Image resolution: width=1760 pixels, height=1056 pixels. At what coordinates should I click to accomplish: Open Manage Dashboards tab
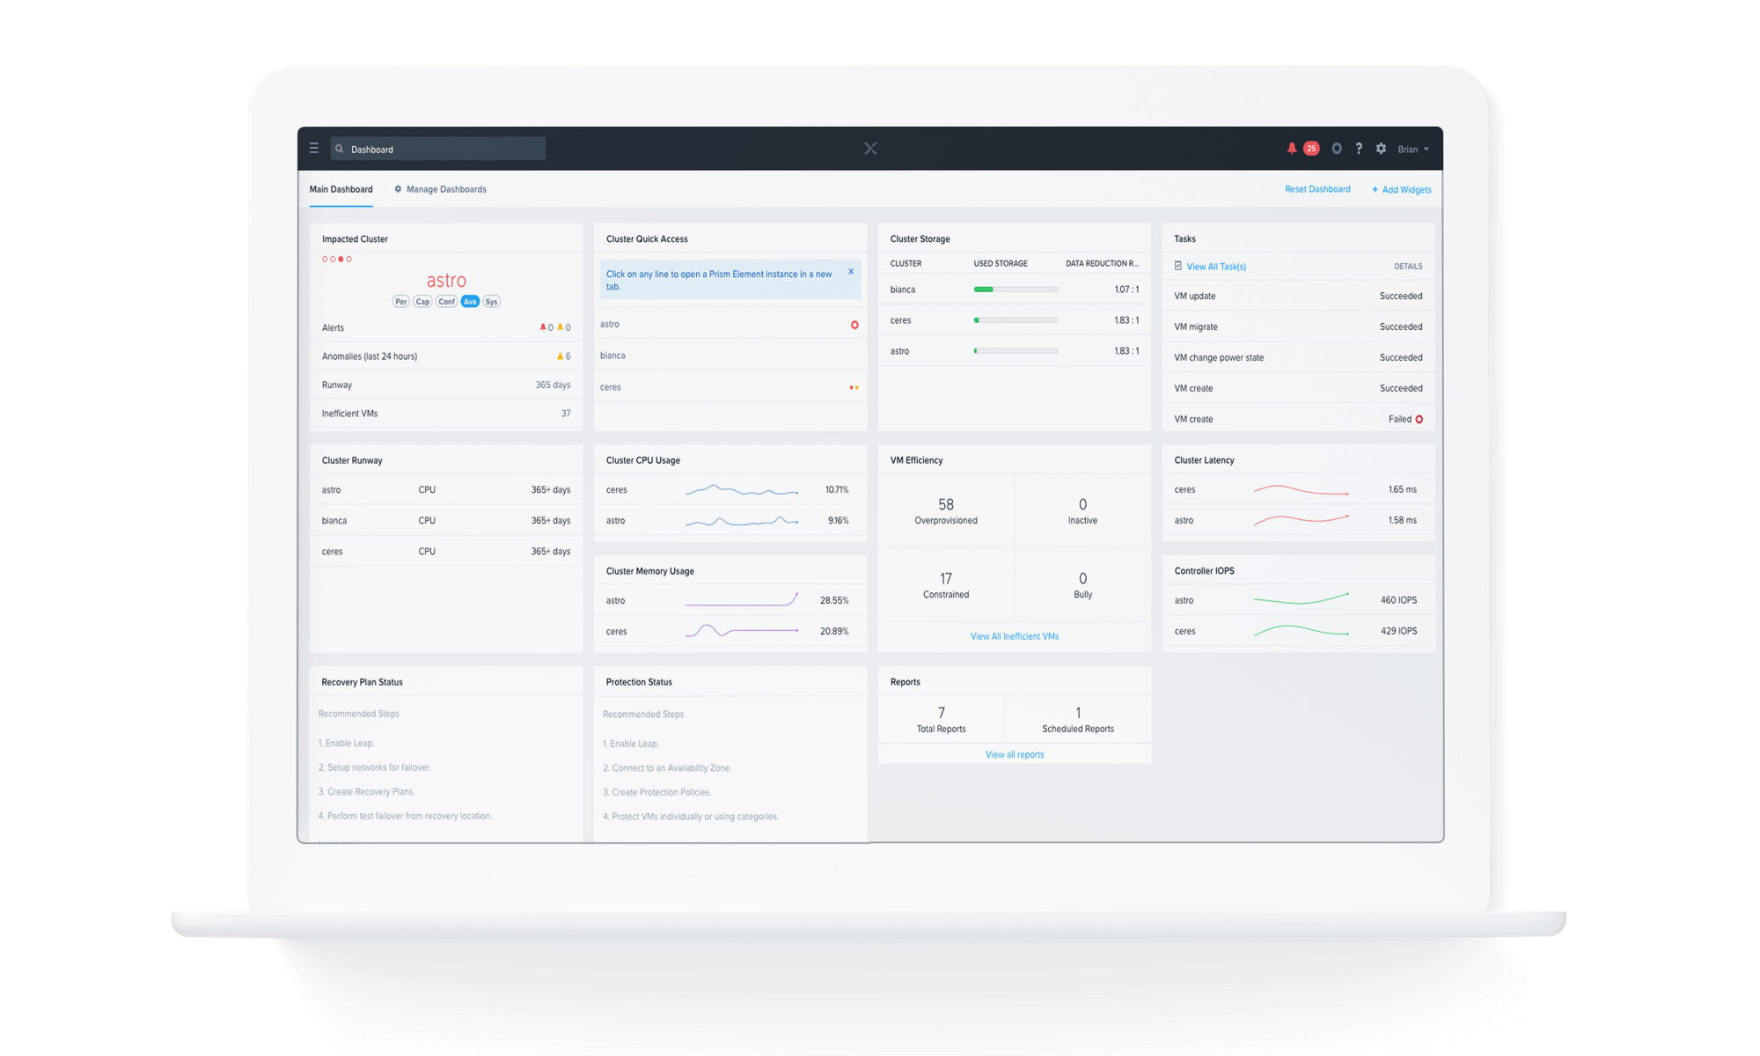click(x=446, y=189)
